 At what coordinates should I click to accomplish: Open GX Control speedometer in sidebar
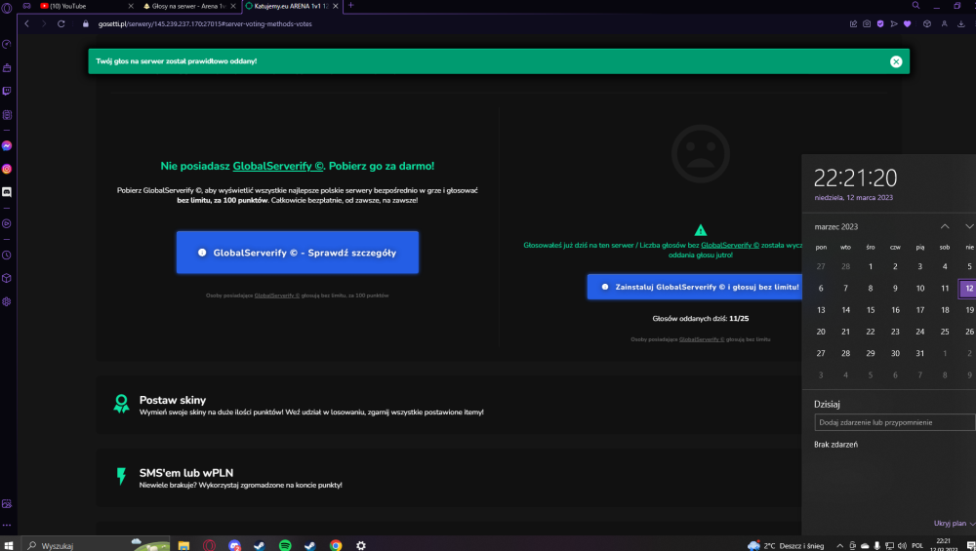7,44
